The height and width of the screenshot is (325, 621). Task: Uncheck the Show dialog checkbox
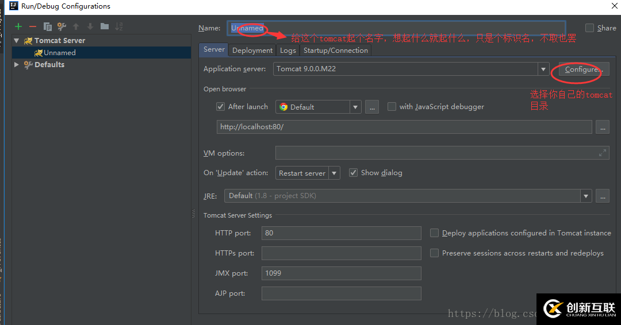(x=353, y=173)
